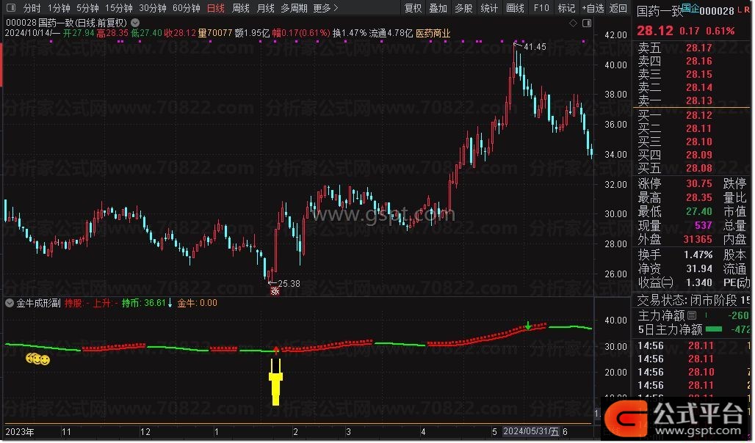Click the green down arrow on the indicator line
This screenshot has width=755, height=443.
pos(528,326)
